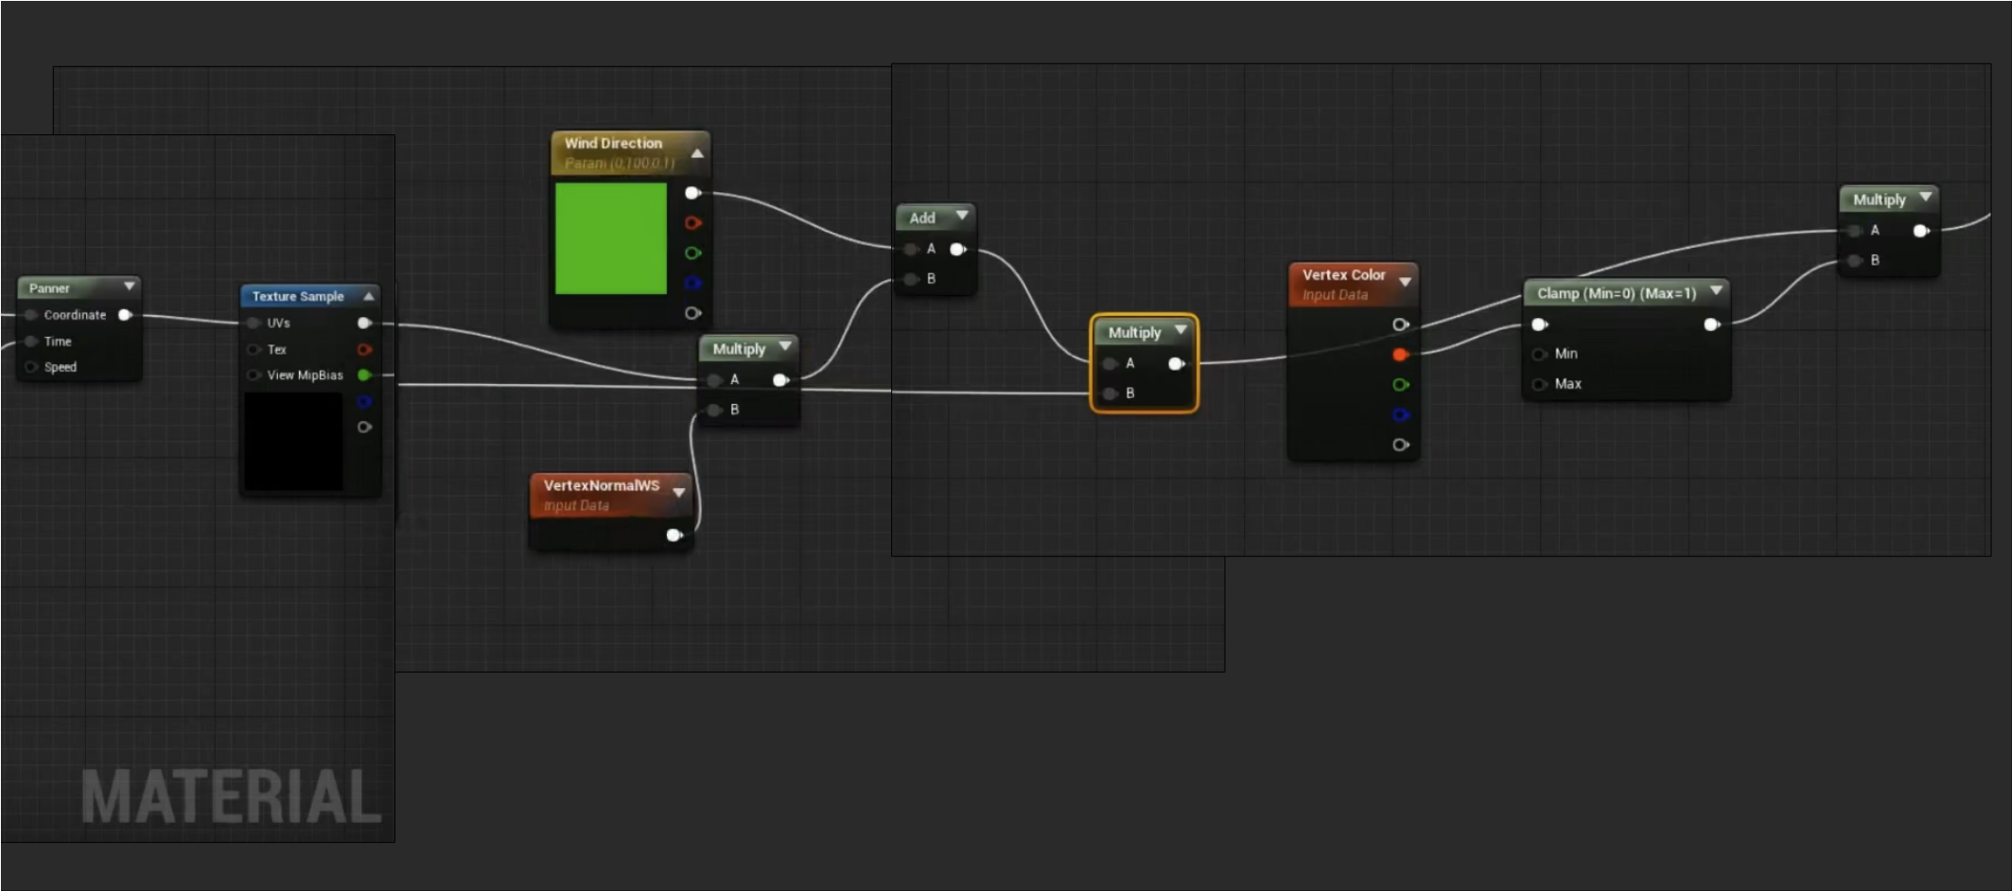Click Wind Direction blue output pin

pyautogui.click(x=692, y=283)
